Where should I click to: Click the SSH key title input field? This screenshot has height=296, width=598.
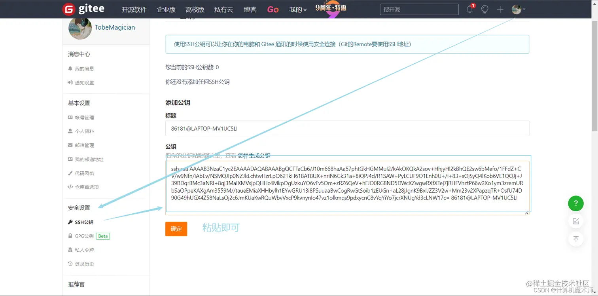tap(347, 128)
